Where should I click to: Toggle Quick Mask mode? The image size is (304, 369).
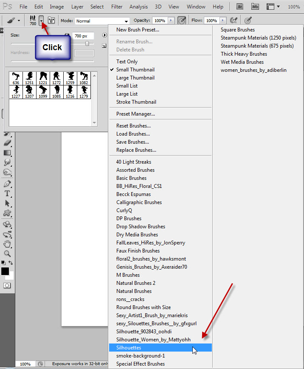(7, 285)
